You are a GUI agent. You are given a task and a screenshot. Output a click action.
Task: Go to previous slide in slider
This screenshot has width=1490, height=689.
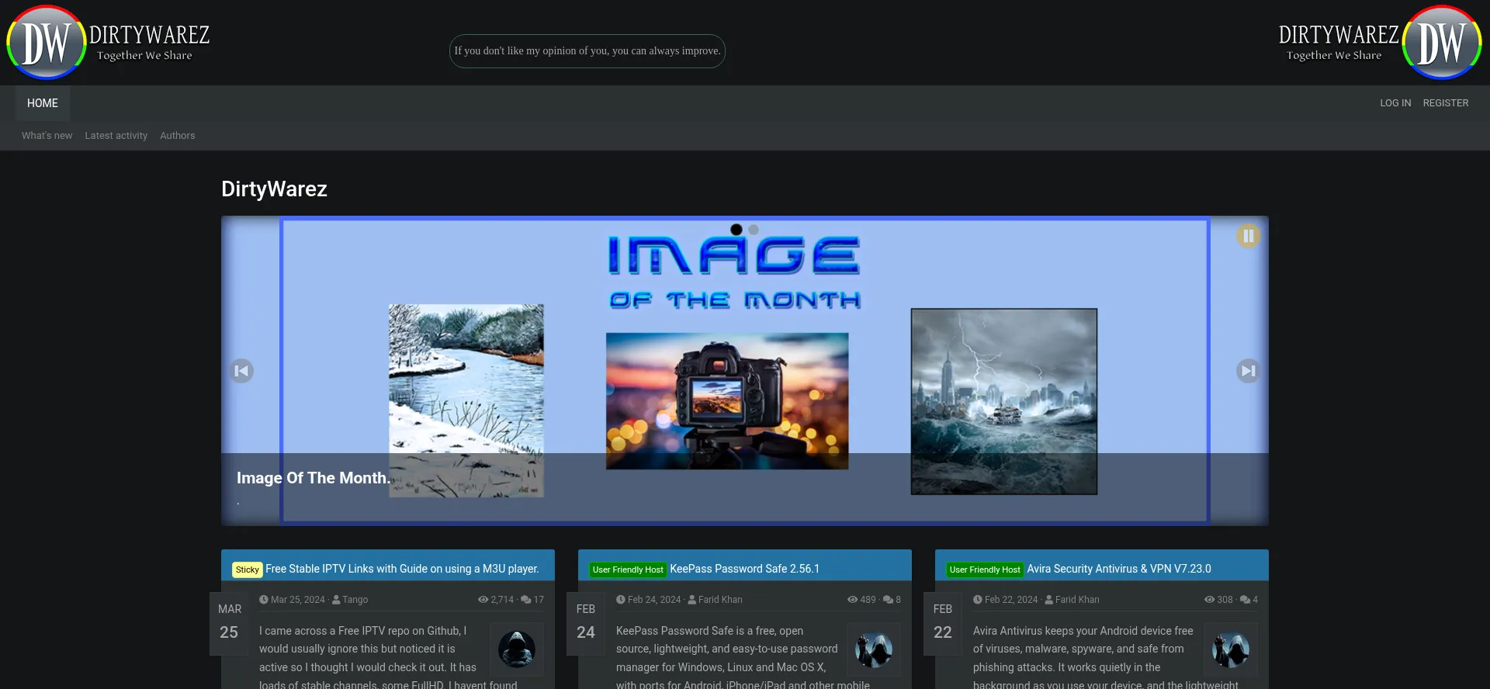click(x=241, y=371)
